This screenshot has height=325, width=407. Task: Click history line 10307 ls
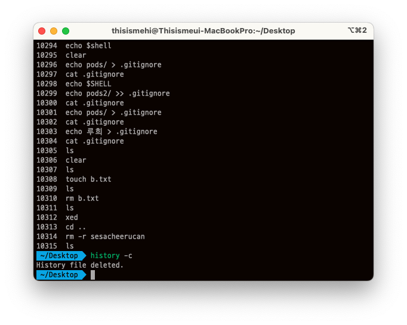[55, 169]
